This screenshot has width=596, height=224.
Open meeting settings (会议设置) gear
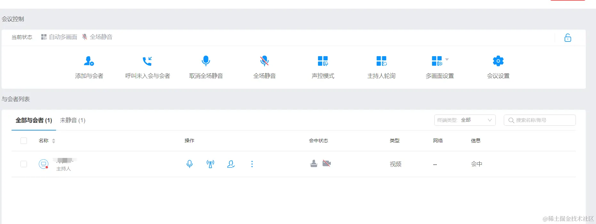tap(498, 61)
